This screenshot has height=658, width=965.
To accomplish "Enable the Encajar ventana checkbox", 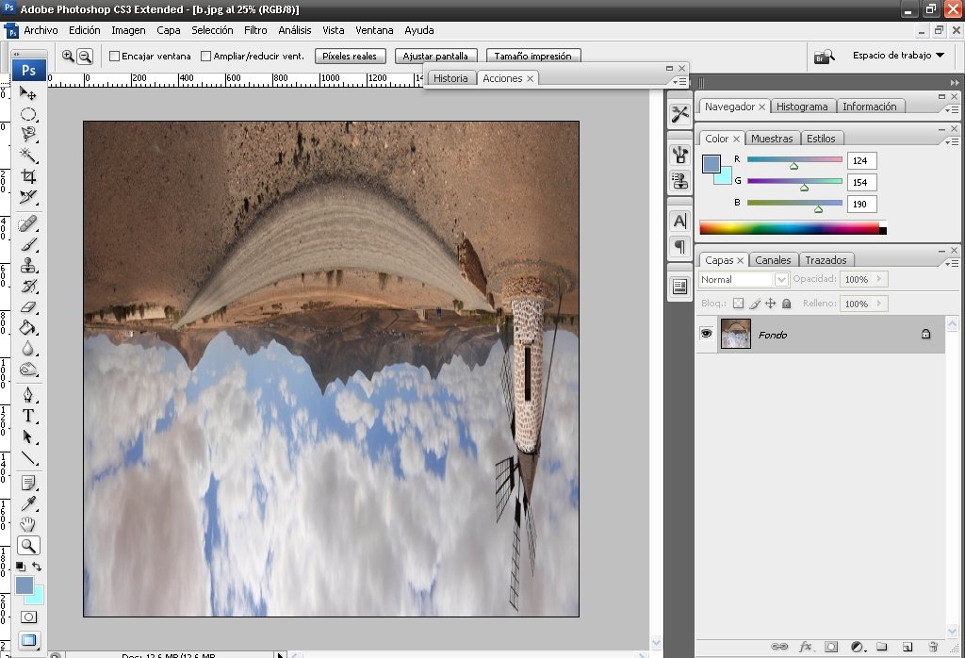I will click(x=115, y=57).
